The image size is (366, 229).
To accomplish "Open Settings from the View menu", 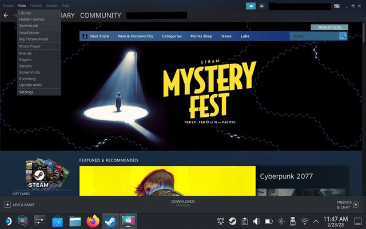I will click(26, 92).
